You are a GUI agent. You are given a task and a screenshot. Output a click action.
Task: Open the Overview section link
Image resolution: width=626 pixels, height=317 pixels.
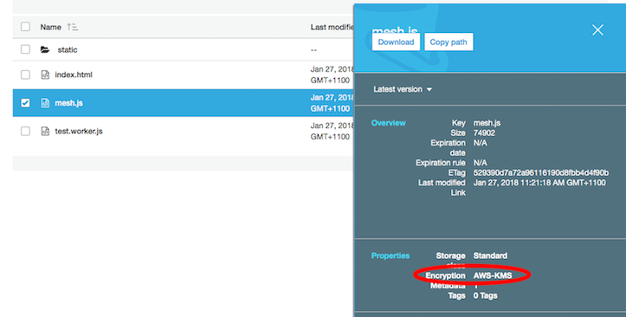(x=389, y=123)
